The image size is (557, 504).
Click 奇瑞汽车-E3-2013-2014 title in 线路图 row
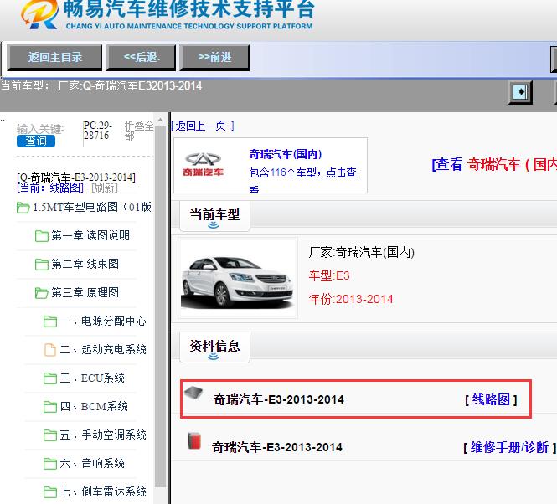[x=278, y=399]
